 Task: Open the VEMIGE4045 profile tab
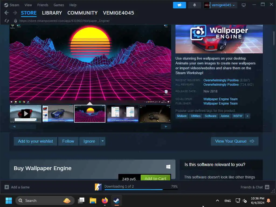click(x=119, y=13)
